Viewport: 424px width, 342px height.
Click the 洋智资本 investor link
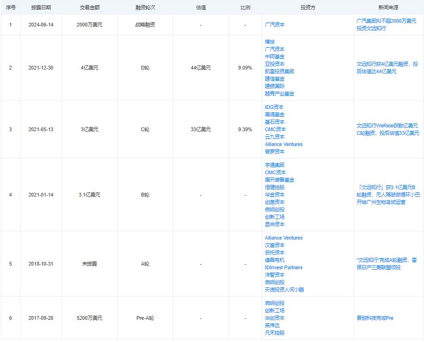point(274,275)
